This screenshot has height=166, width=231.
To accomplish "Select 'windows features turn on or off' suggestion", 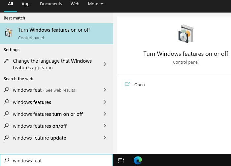I will coord(56,114).
